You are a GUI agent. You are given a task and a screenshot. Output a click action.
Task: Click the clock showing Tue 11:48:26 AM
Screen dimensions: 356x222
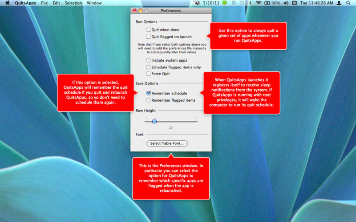tap(316, 3)
